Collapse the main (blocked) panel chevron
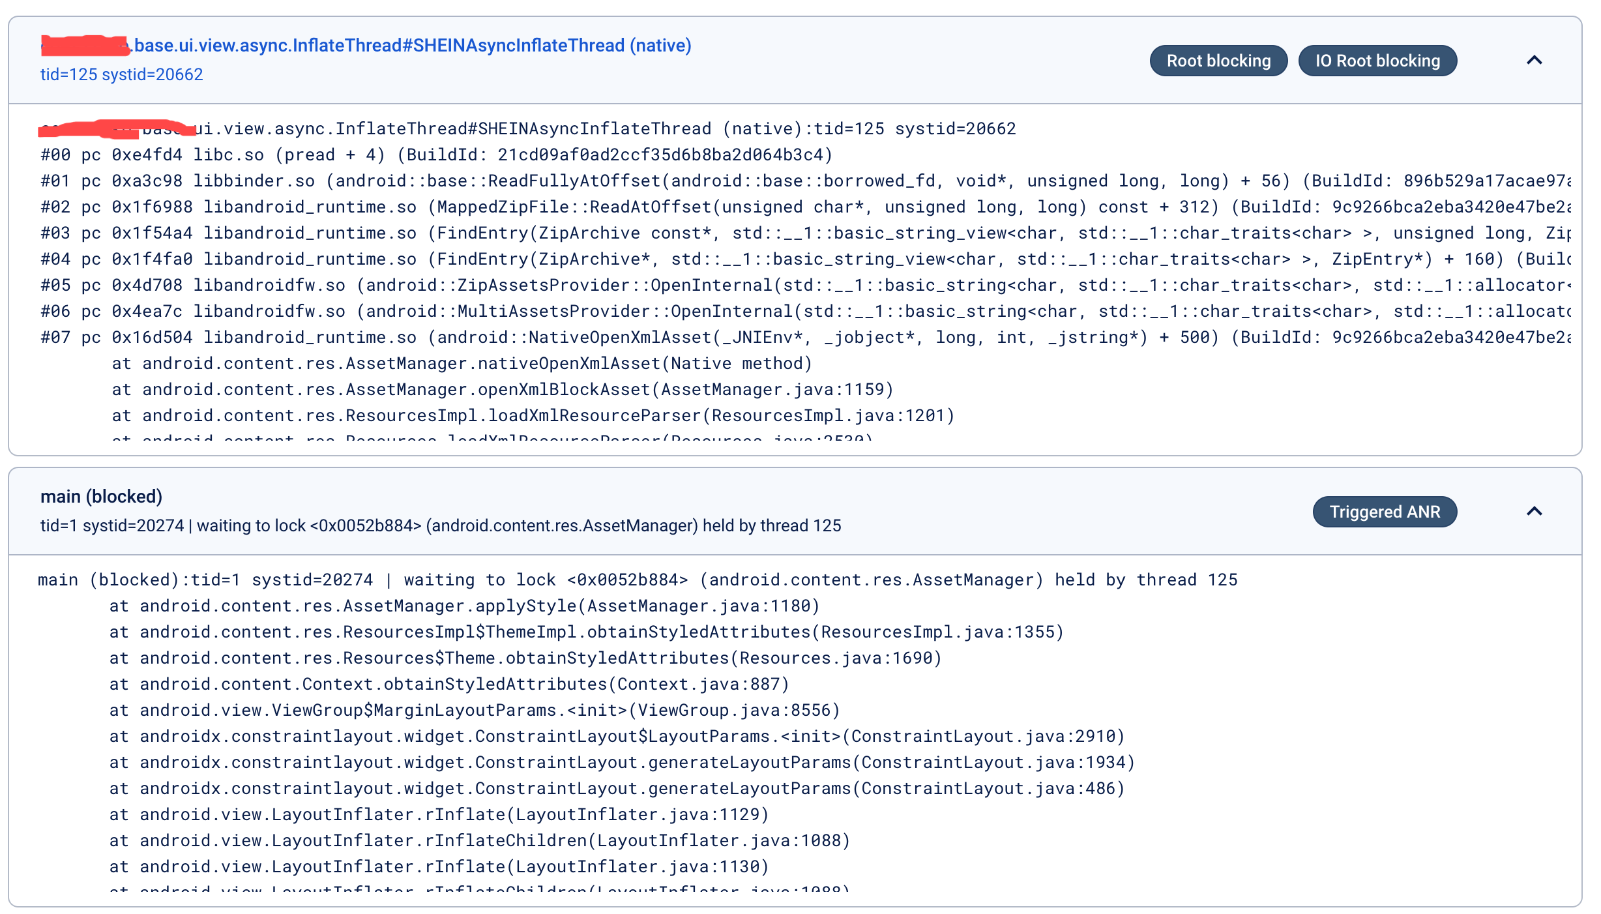1601x914 pixels. 1534,512
